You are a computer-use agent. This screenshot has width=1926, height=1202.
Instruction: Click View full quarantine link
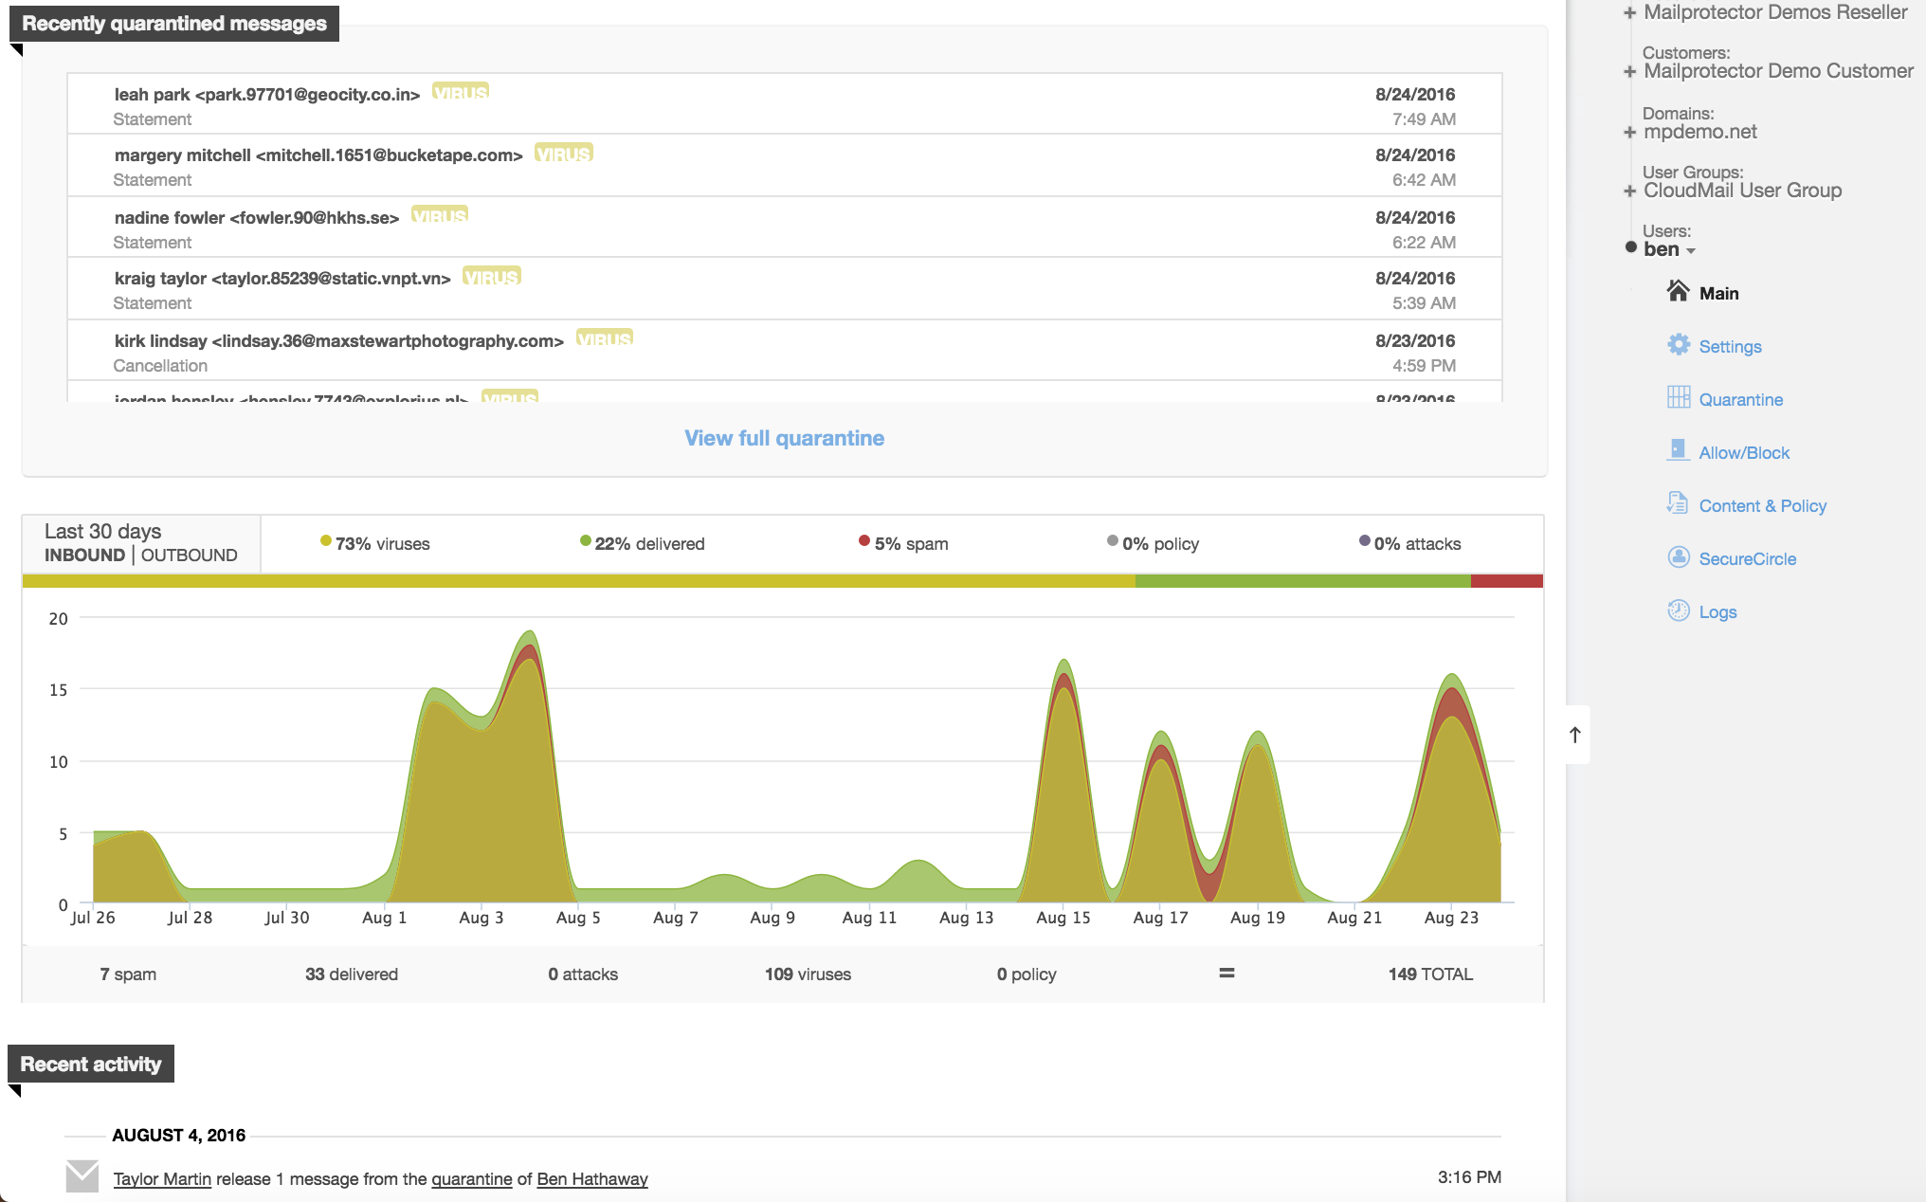pos(784,438)
